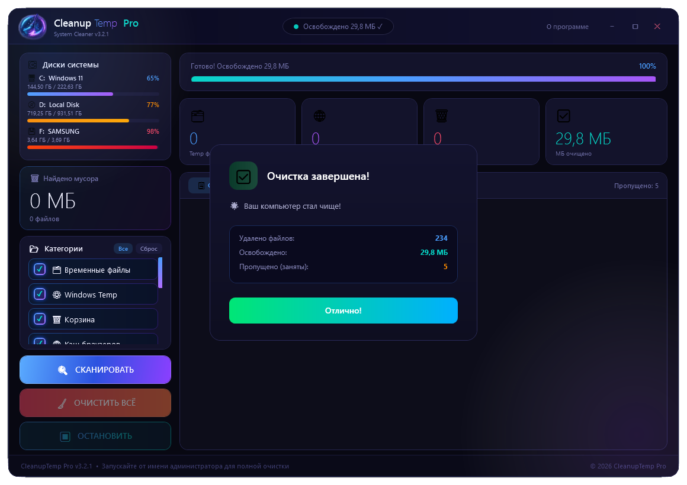Click the C: Windows 11 drive icon
This screenshot has width=687, height=485.
pos(31,78)
